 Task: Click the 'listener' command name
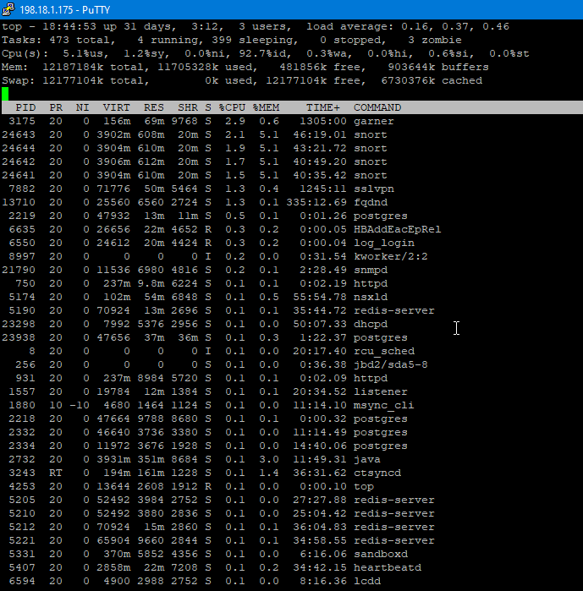click(381, 392)
